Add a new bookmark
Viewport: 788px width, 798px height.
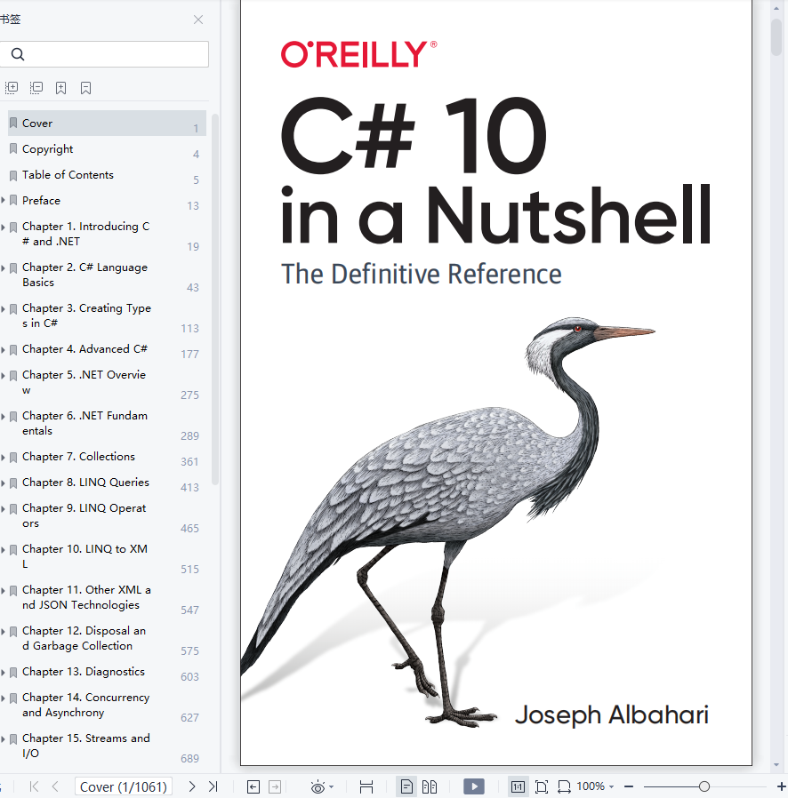click(x=60, y=88)
